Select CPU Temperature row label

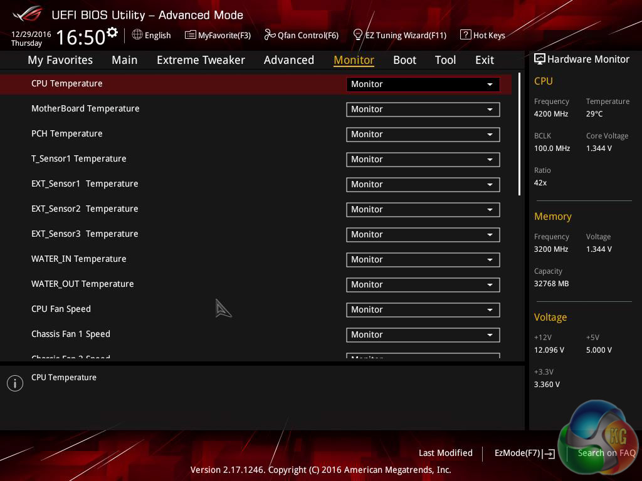pos(66,83)
